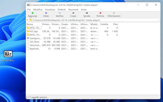Viewport: 163px width, 102px height.
Task: Sort by the Ultima... column header
Action: click(75, 24)
